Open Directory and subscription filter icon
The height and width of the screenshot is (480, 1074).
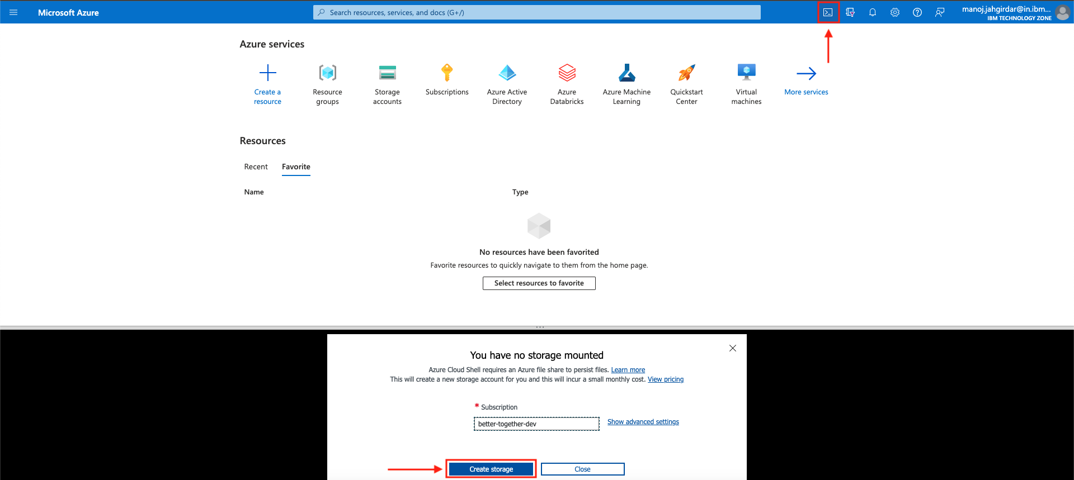pos(850,12)
